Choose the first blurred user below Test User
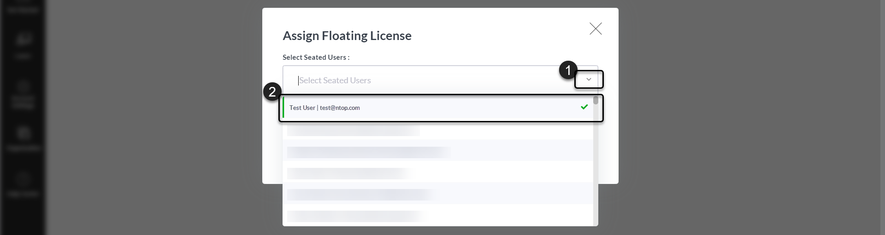Screen dimensions: 885x235 click(x=438, y=129)
